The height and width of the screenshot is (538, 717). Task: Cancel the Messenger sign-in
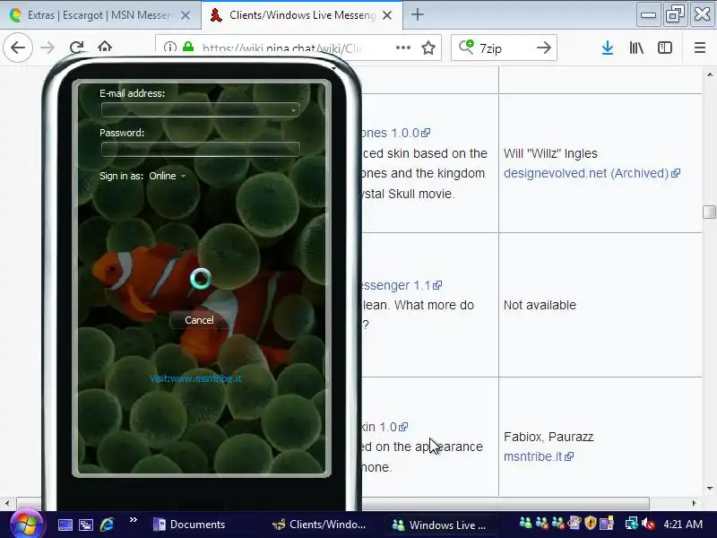[199, 320]
